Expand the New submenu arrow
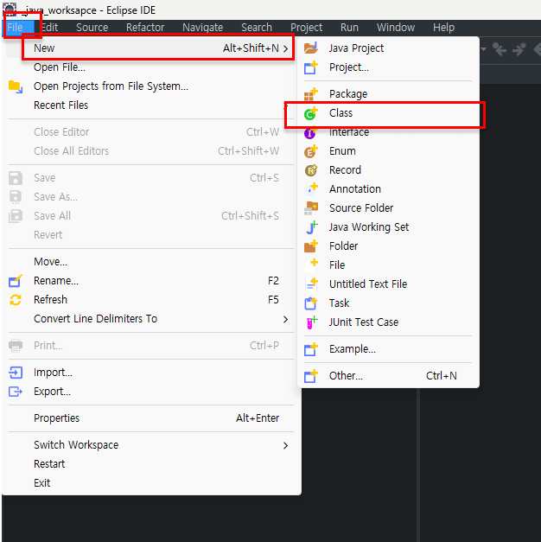The image size is (541, 542). pos(285,48)
